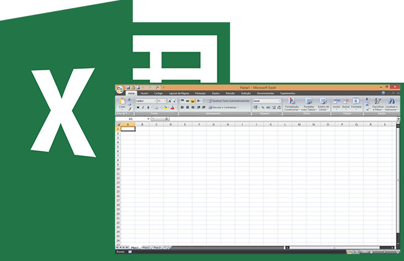This screenshot has width=404, height=261.
Task: Copy selection with the copy icon
Action: [x=129, y=104]
